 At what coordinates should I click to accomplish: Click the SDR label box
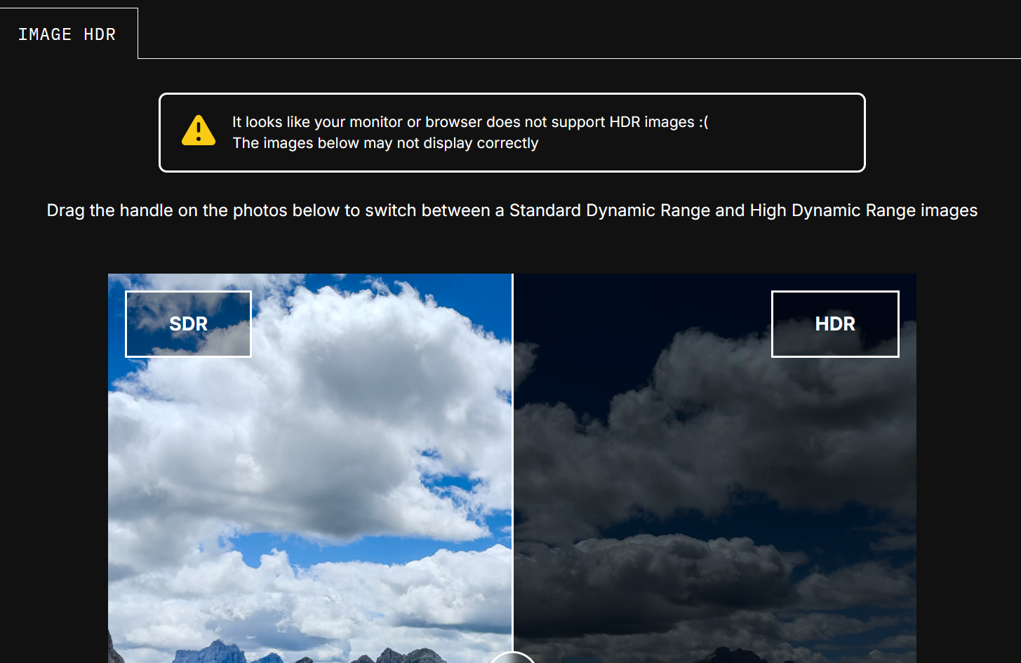[188, 324]
